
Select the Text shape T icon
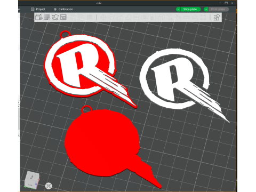pos(171,17)
